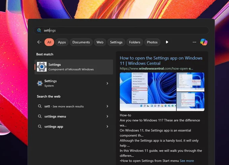
Task: Click the search magnifier icon in search box
Action: coord(39,30)
